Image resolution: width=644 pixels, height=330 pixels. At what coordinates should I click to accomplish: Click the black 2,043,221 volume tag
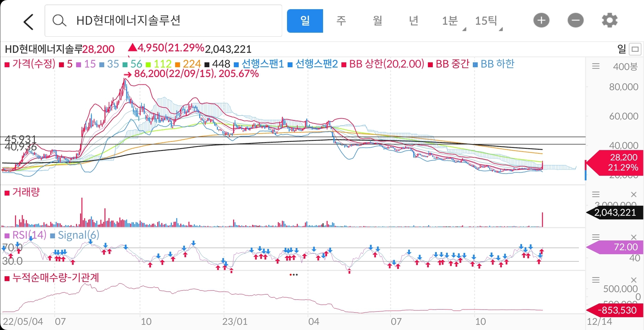pos(615,212)
